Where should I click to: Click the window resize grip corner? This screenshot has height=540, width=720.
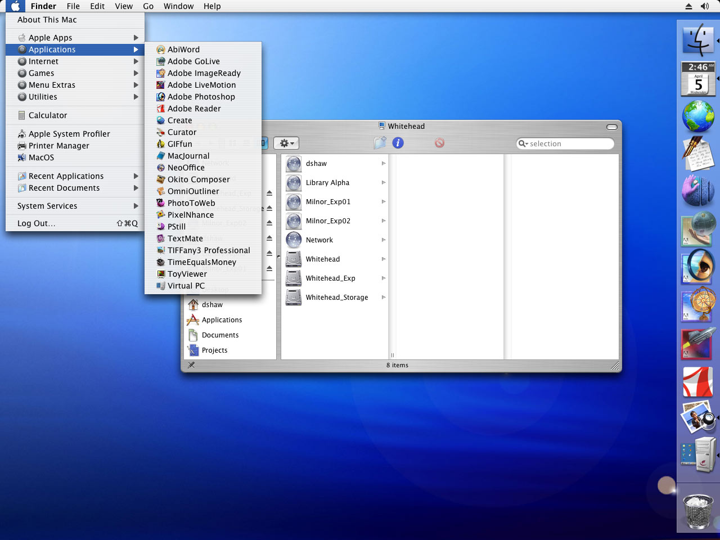pyautogui.click(x=615, y=366)
